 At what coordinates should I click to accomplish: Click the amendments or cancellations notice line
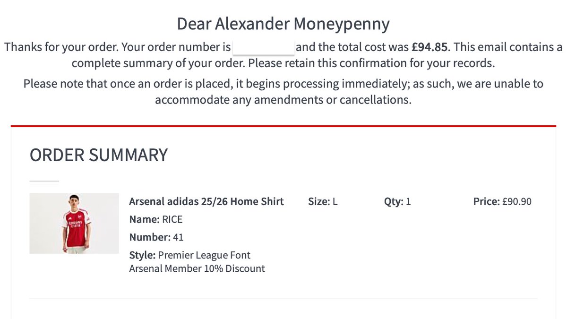click(283, 100)
